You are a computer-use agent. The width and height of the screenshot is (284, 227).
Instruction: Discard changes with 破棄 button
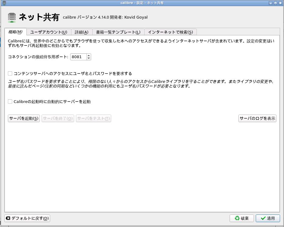tap(242, 218)
